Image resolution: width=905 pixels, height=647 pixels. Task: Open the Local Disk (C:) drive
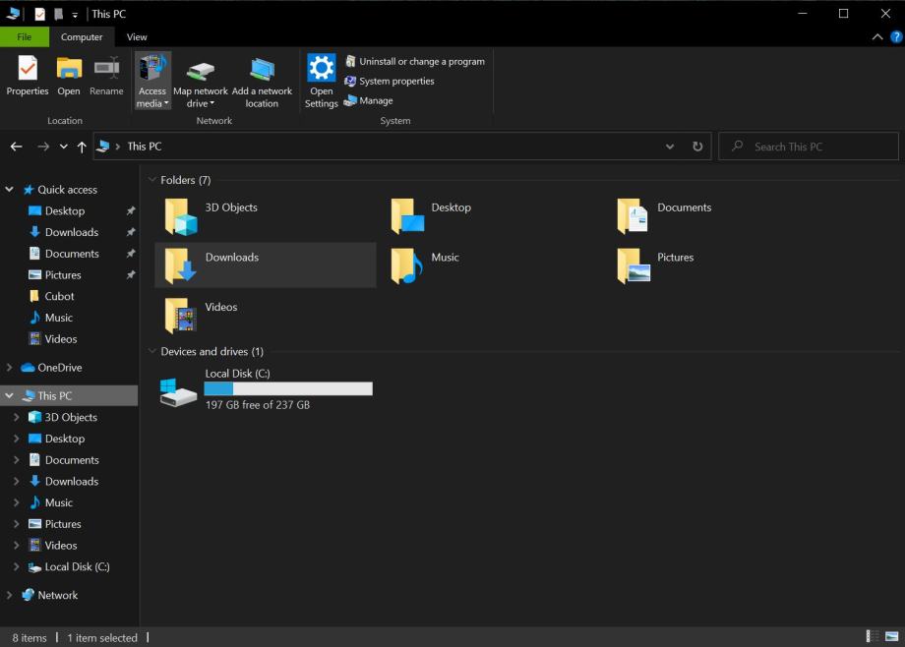pos(180,390)
